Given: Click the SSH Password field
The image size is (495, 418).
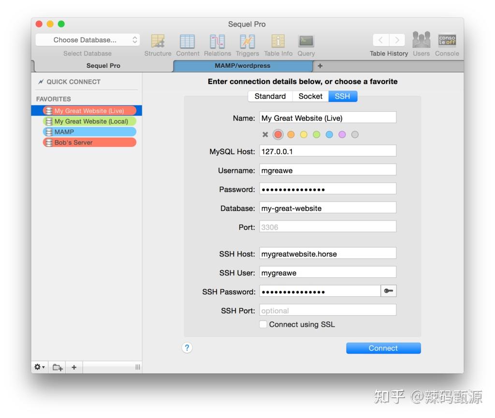Looking at the screenshot, I should click(x=320, y=291).
